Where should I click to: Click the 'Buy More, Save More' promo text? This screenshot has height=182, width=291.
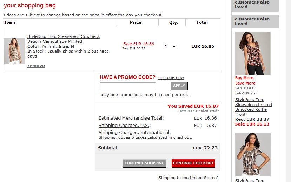pos(245,80)
